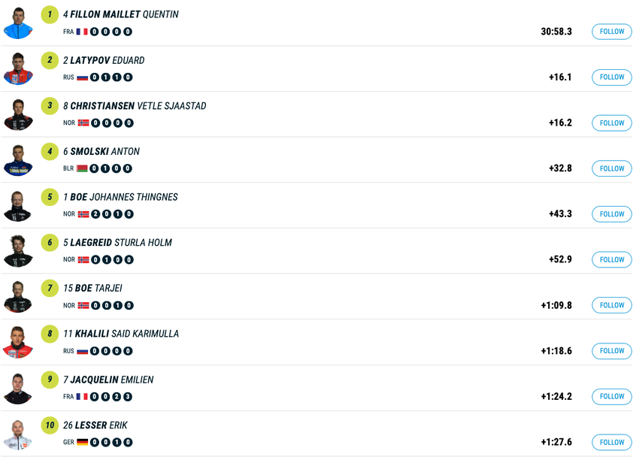Click rank 5 yellow circle badge
This screenshot has width=633, height=457.
50,197
